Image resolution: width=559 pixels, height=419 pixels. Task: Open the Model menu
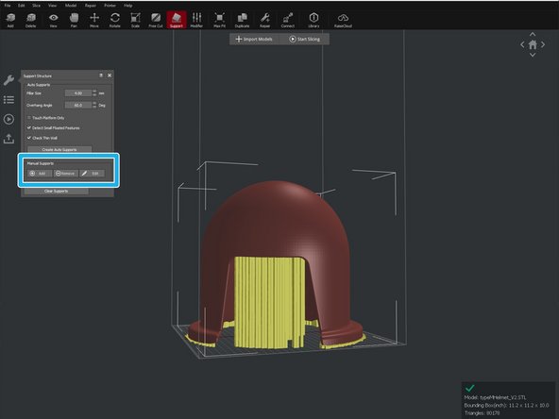click(x=71, y=6)
